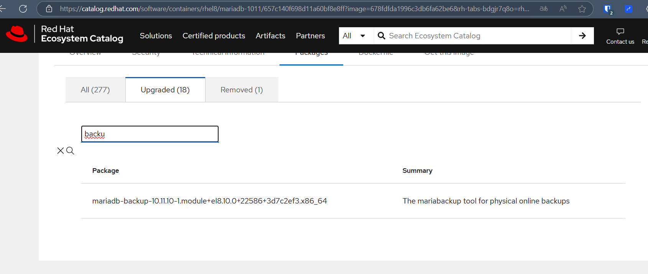Image resolution: width=648 pixels, height=274 pixels.
Task: Open the browser translate icon
Action: [544, 9]
